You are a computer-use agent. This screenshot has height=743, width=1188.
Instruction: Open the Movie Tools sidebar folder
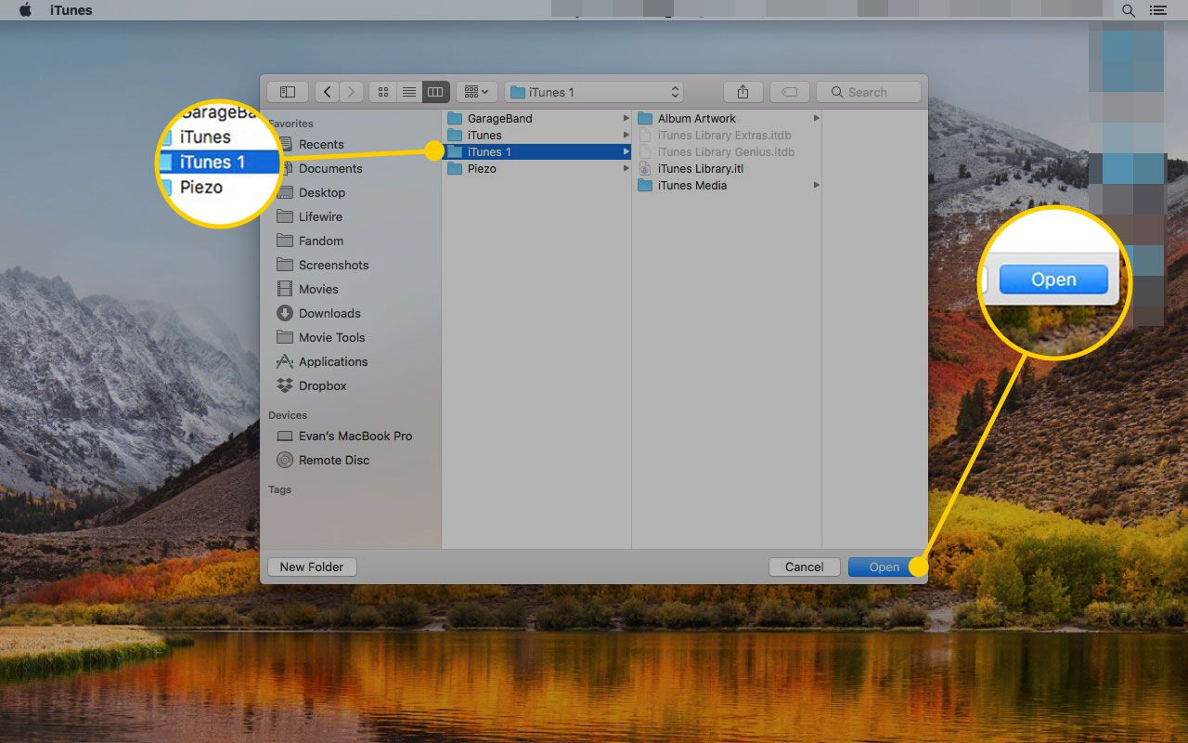331,337
